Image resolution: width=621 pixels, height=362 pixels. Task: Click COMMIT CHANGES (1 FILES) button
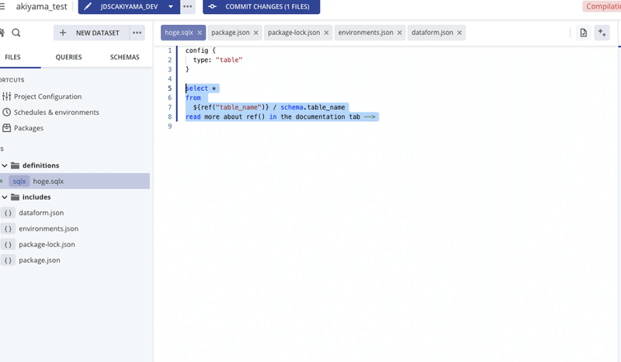(x=262, y=6)
